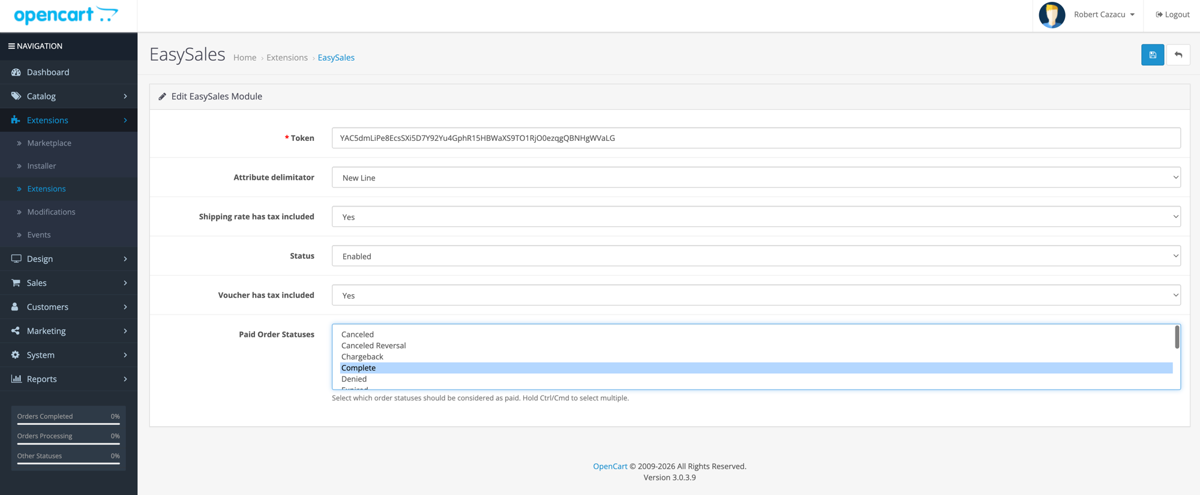Click the Design monitor icon
The height and width of the screenshot is (495, 1200).
tap(16, 258)
